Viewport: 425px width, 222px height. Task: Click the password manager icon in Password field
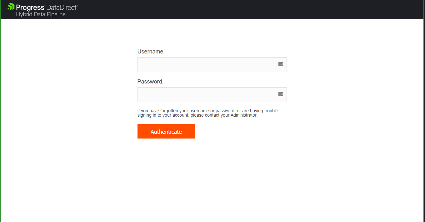[x=280, y=94]
